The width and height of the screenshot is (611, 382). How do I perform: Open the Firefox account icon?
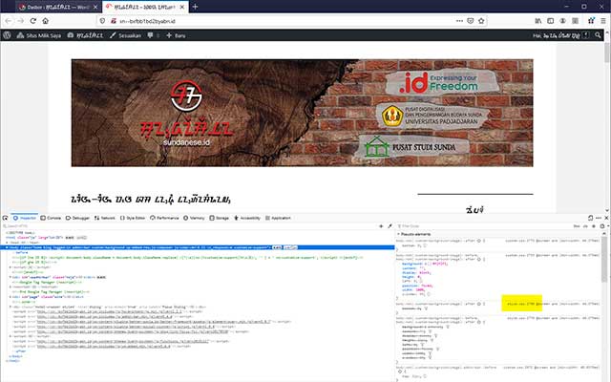(x=562, y=21)
